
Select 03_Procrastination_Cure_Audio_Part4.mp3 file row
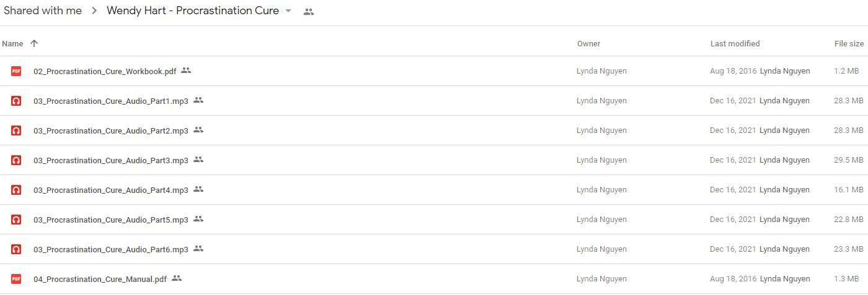[x=434, y=190]
